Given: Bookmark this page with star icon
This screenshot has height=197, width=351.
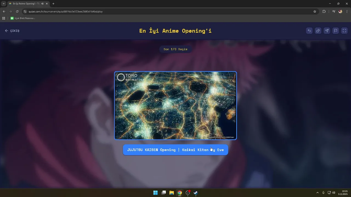Looking at the screenshot, I should click(315, 11).
